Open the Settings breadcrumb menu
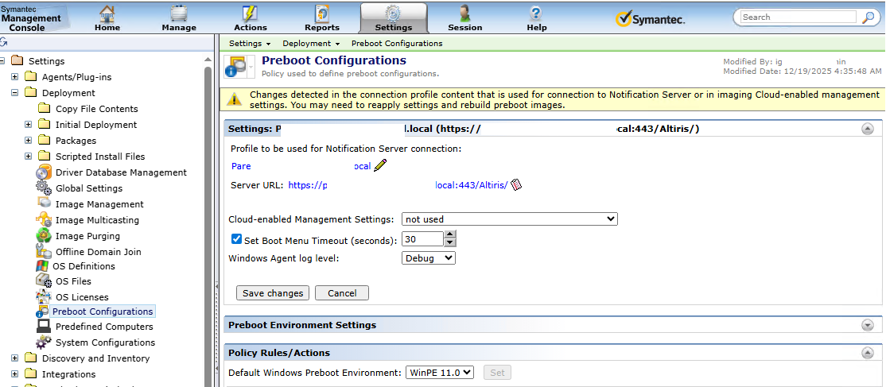 pos(250,43)
